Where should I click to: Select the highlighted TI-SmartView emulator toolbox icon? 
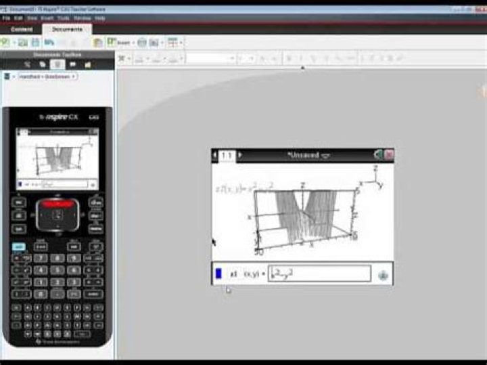(57, 64)
